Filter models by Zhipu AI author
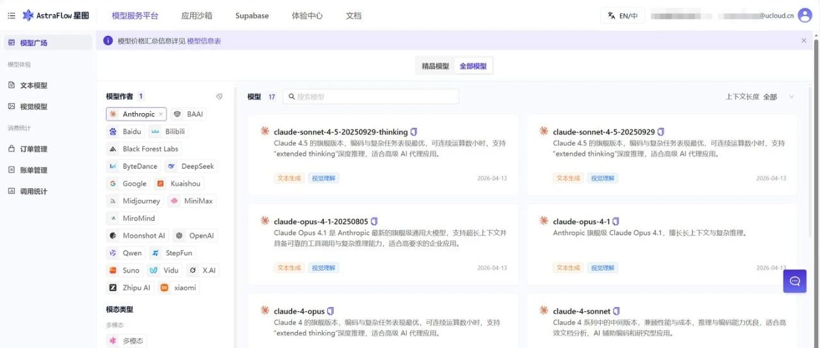Screen dimensions: 820x348 (130, 287)
